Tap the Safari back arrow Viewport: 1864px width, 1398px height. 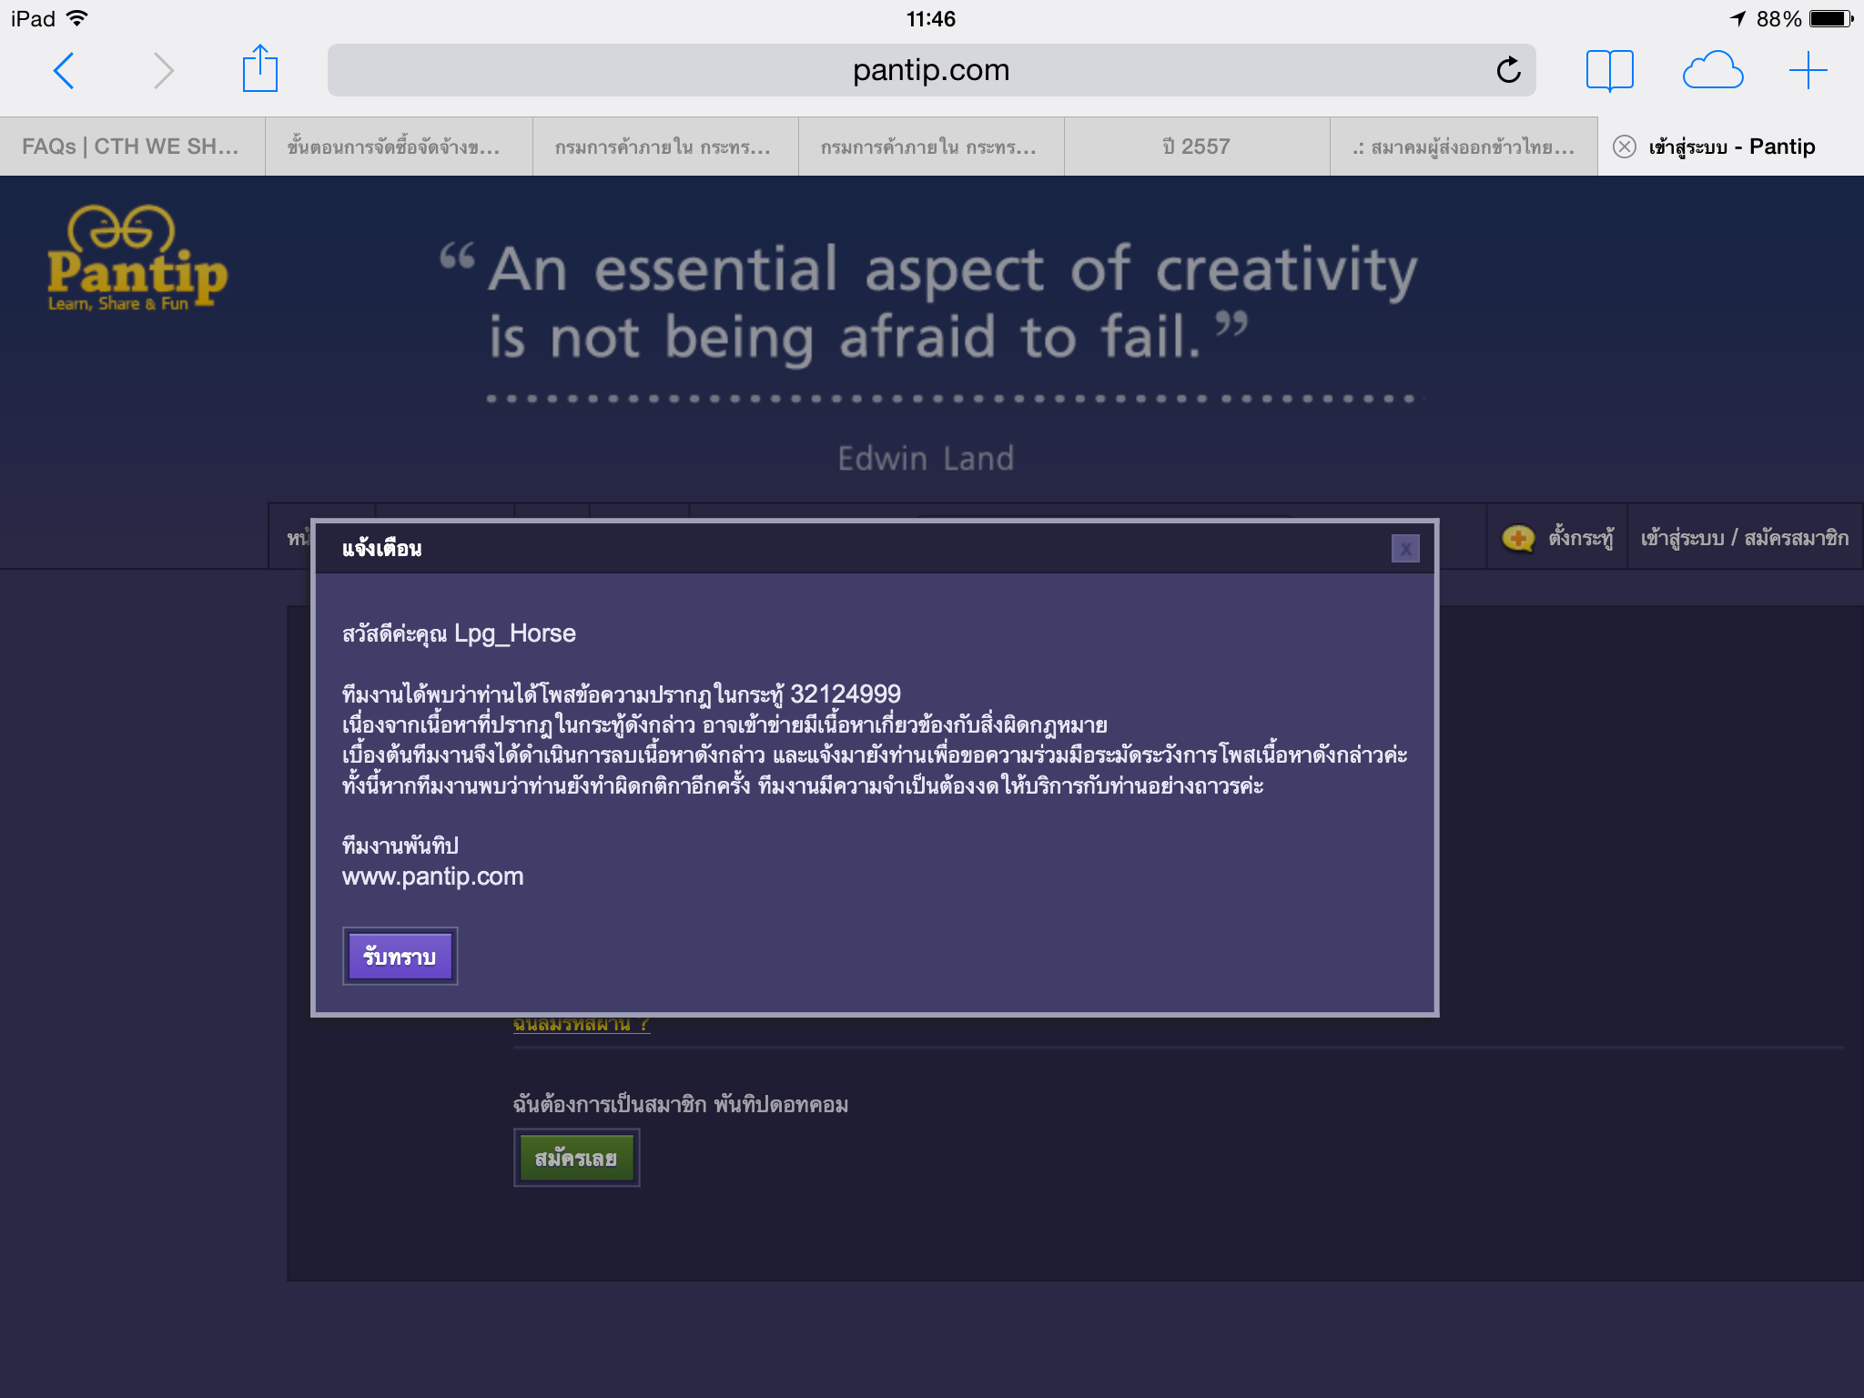tap(64, 70)
